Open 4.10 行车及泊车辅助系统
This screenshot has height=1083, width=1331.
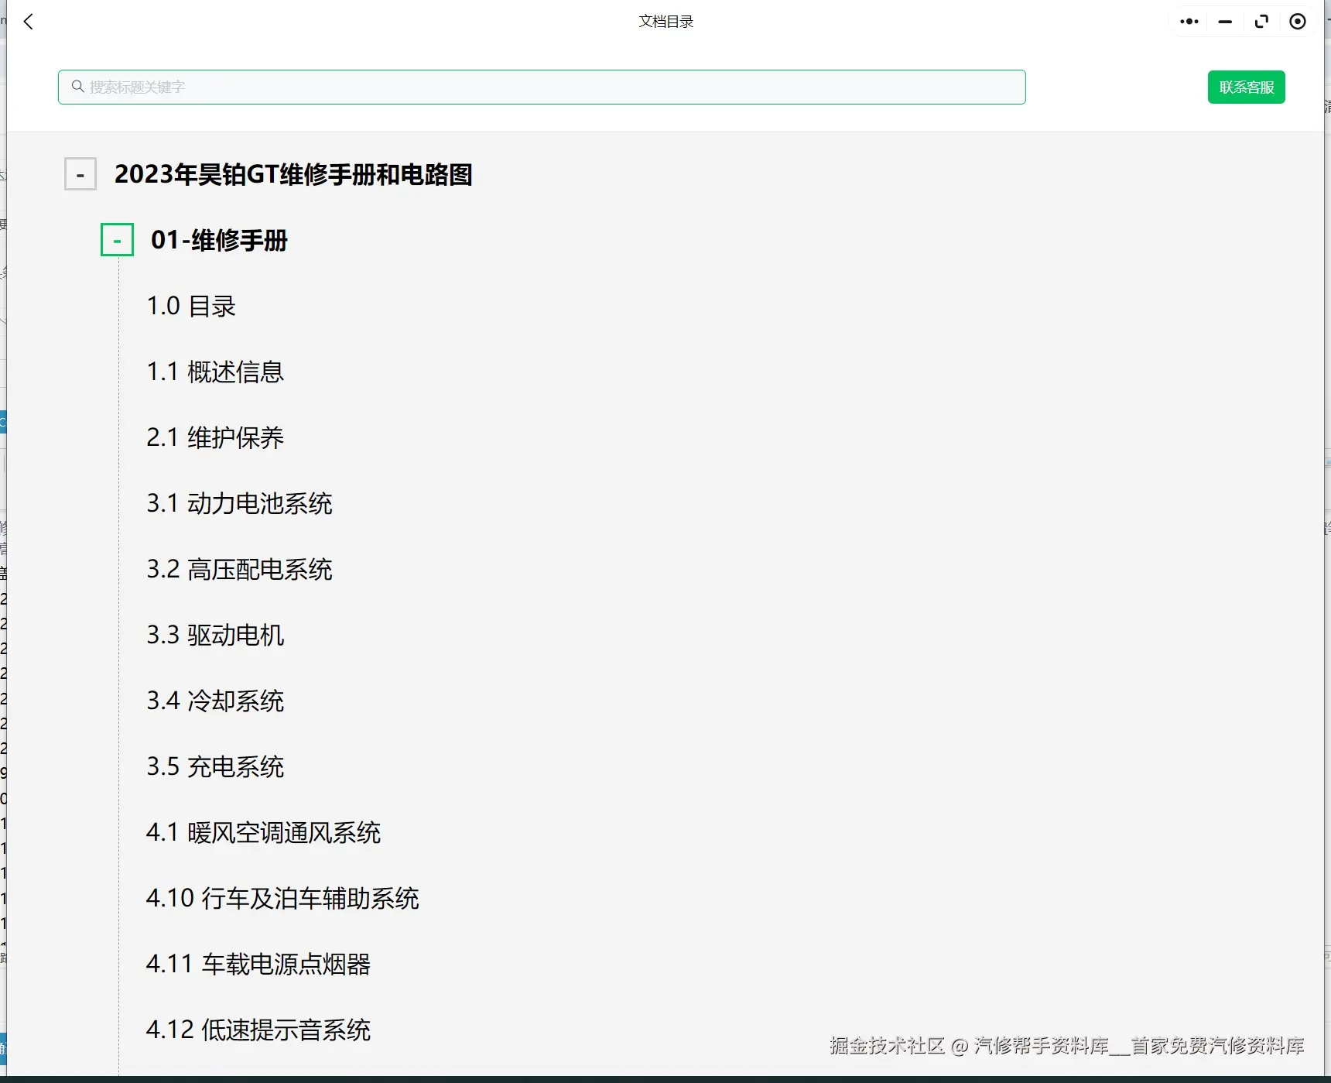pyautogui.click(x=282, y=898)
